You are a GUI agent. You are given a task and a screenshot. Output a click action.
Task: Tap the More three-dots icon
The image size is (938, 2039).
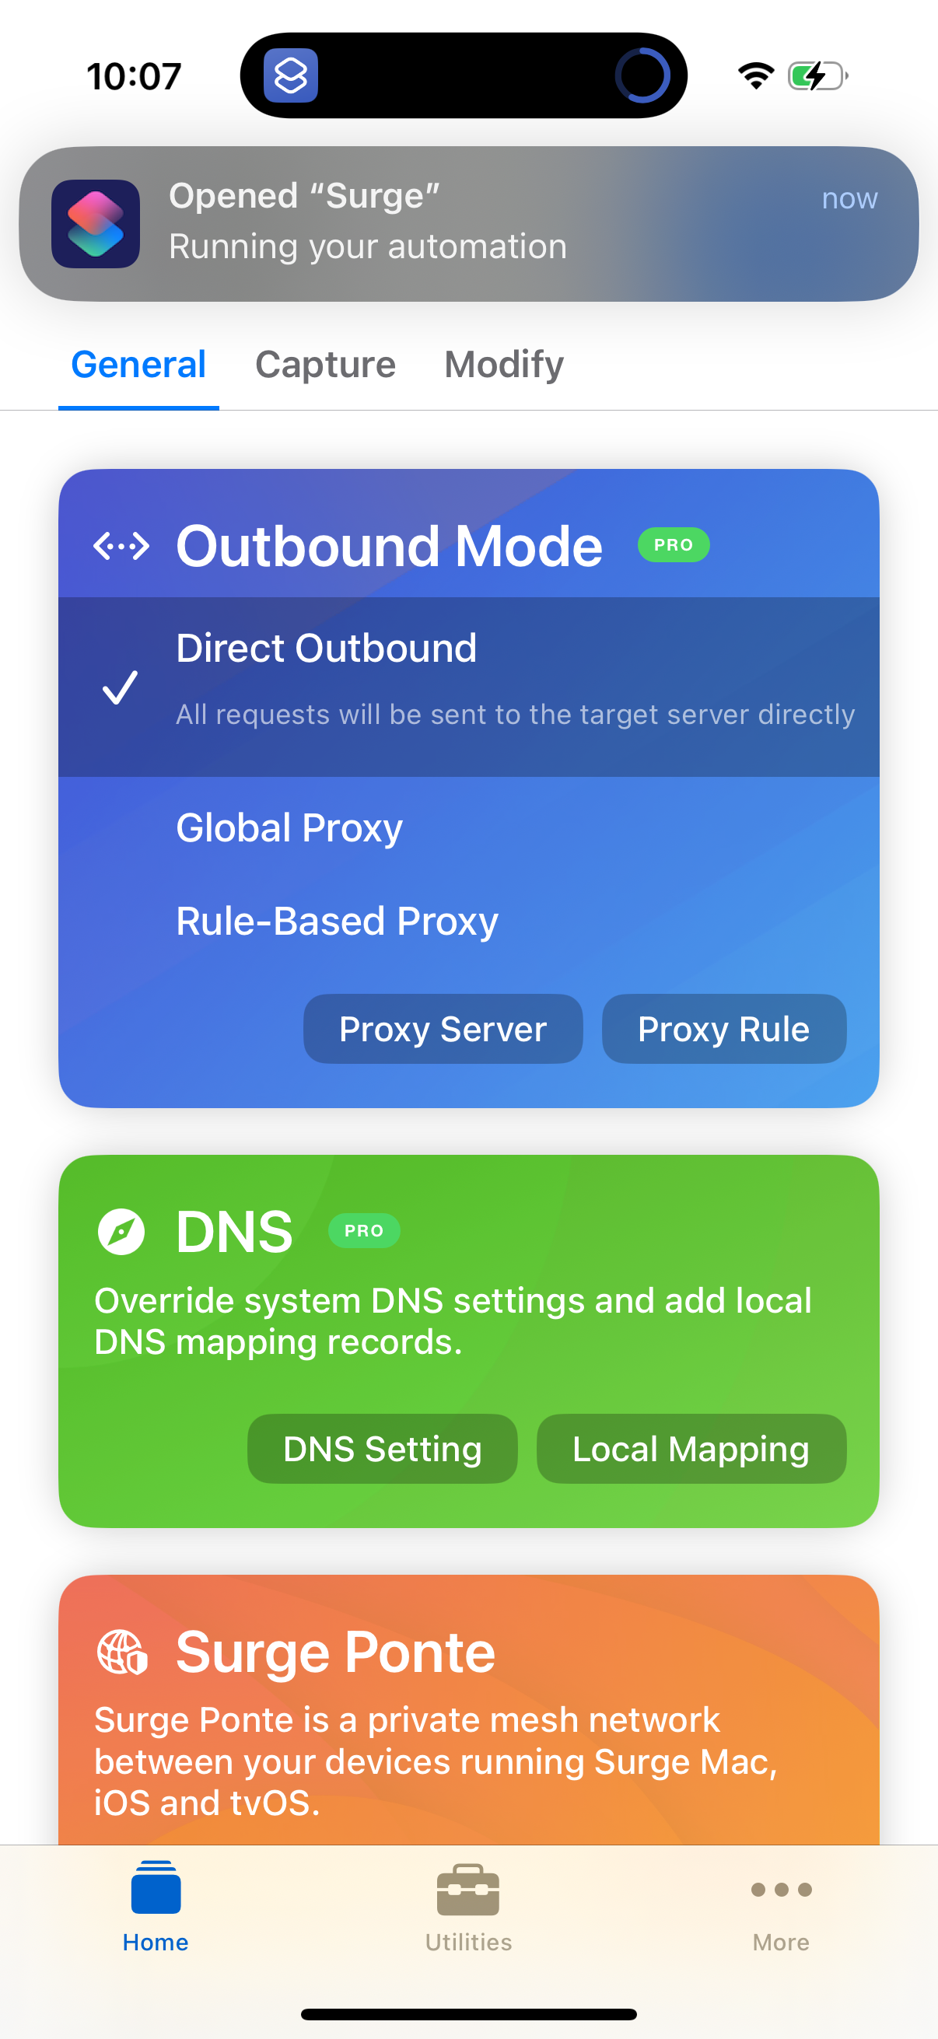point(781,1890)
